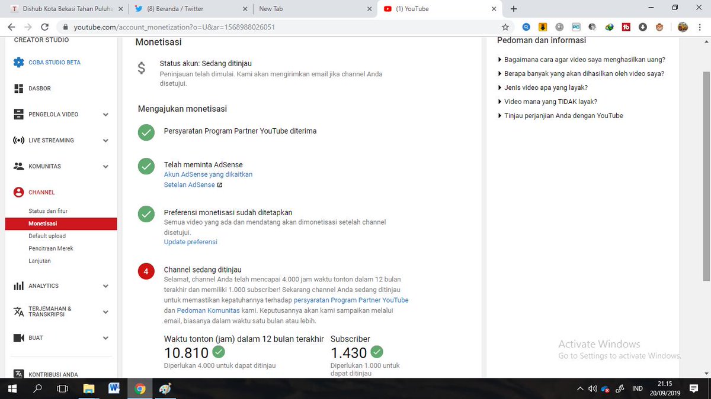This screenshot has height=399, width=711.
Task: Expand the Terjemahan & Transkripsi chevron
Action: pyautogui.click(x=105, y=312)
